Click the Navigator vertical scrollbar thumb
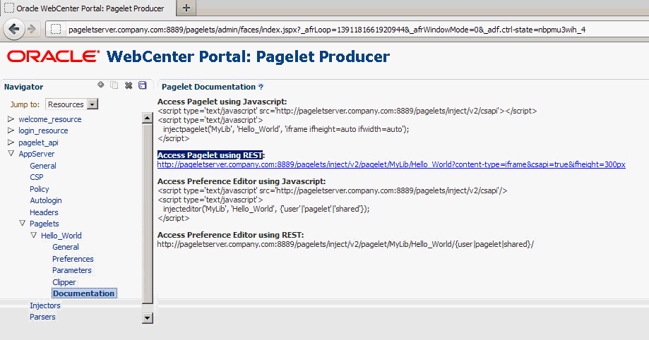649x340 pixels. [x=148, y=213]
